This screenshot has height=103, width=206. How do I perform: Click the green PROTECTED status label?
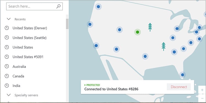(93, 85)
